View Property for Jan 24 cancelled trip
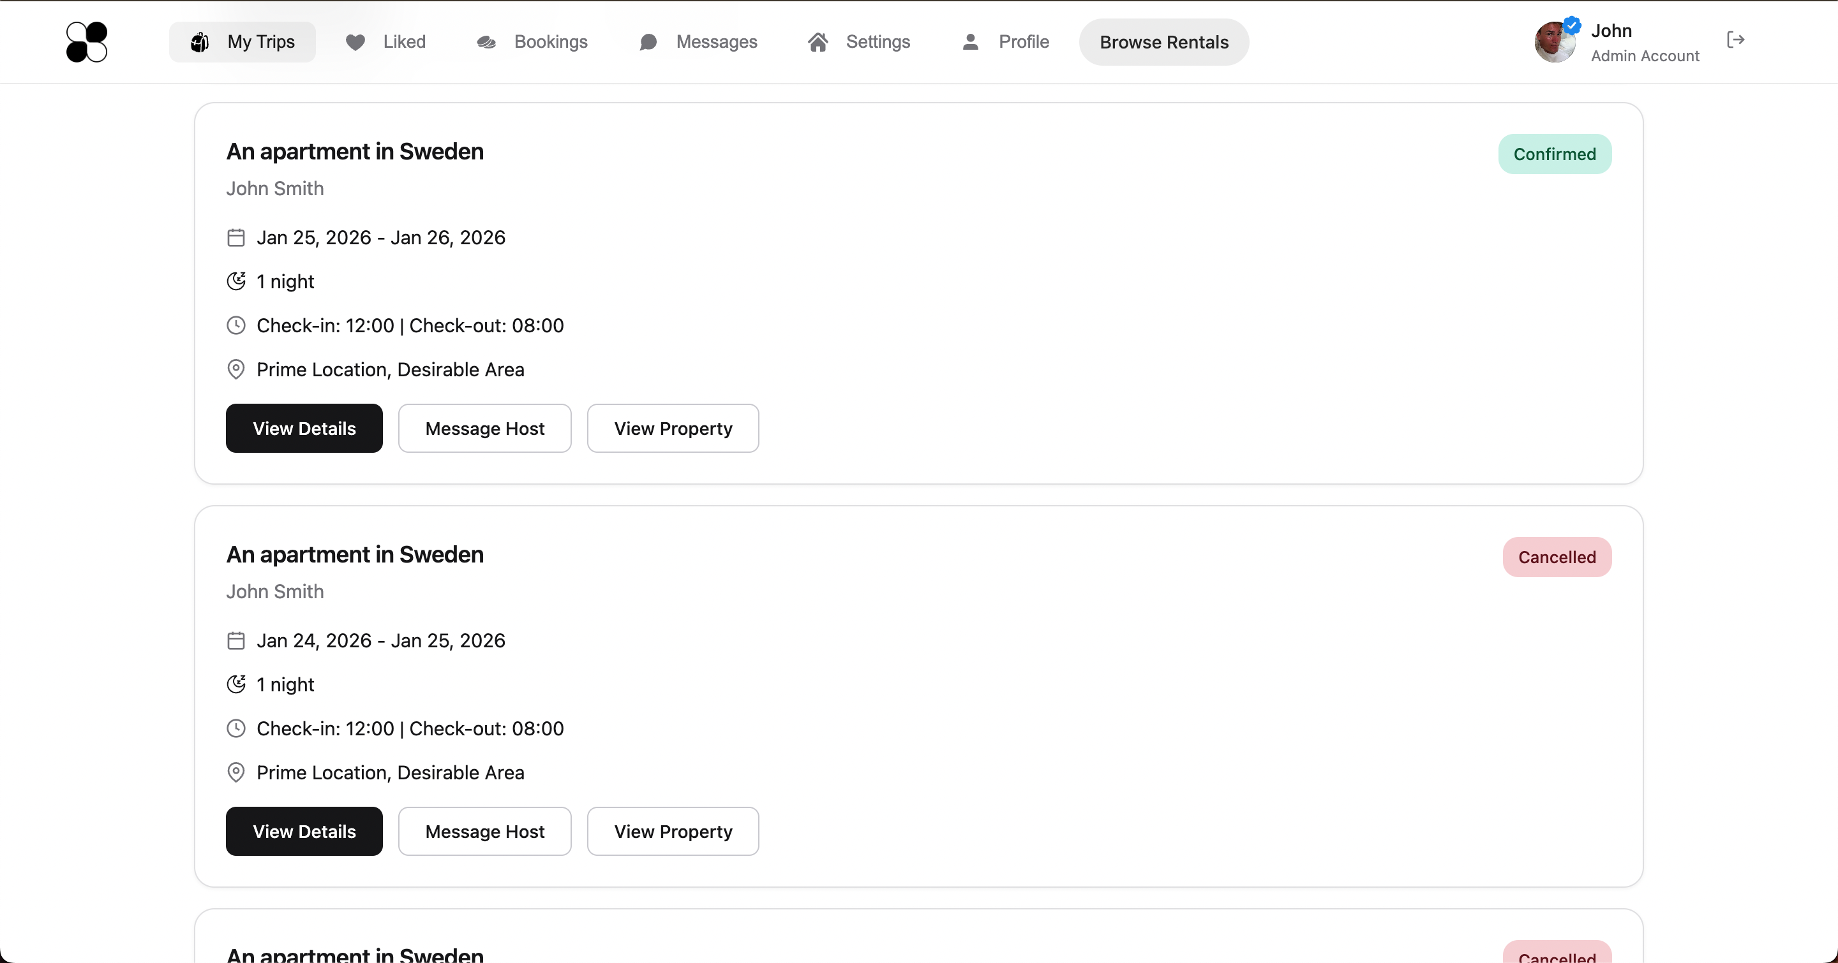 [x=673, y=831]
